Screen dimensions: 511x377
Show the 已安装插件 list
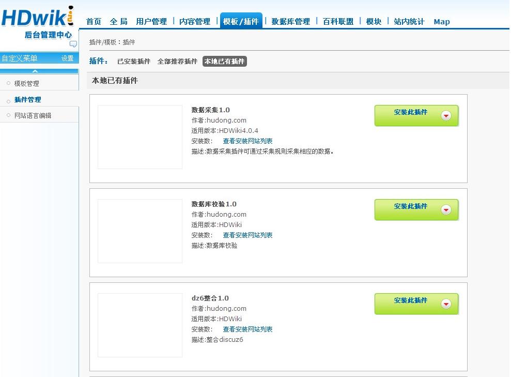(x=134, y=62)
